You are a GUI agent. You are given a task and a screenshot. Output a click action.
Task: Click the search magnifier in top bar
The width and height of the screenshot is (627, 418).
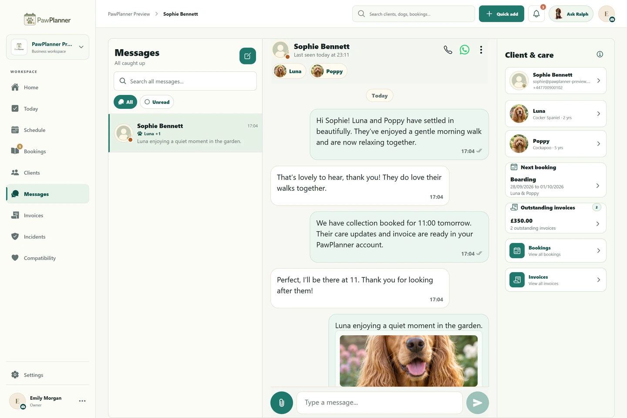pos(361,14)
